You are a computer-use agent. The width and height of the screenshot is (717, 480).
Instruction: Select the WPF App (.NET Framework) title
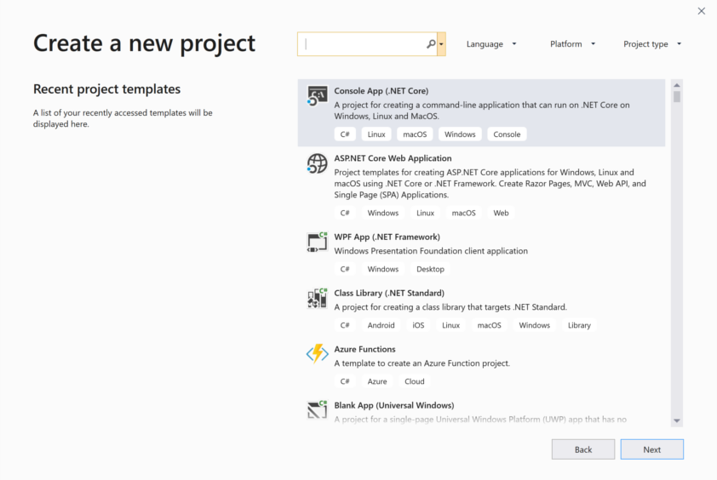(387, 237)
